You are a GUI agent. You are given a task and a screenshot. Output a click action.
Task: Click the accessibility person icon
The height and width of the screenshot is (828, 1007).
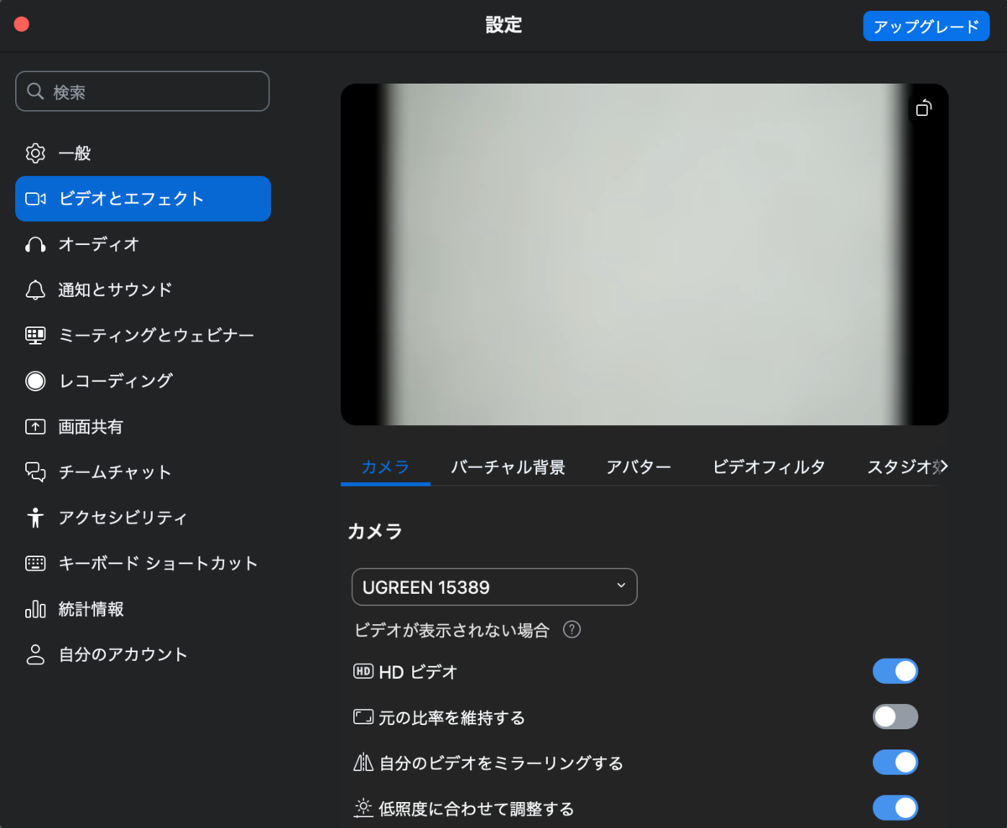(x=35, y=518)
